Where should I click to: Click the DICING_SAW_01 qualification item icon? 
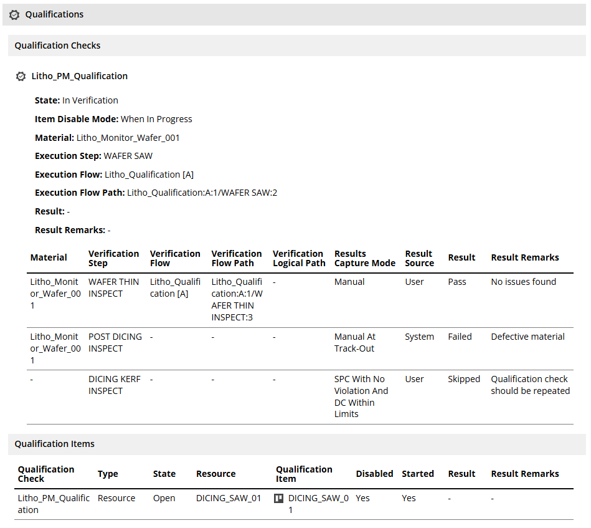point(280,498)
